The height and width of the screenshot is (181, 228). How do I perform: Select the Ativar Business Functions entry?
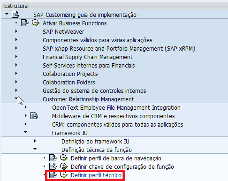(75, 23)
